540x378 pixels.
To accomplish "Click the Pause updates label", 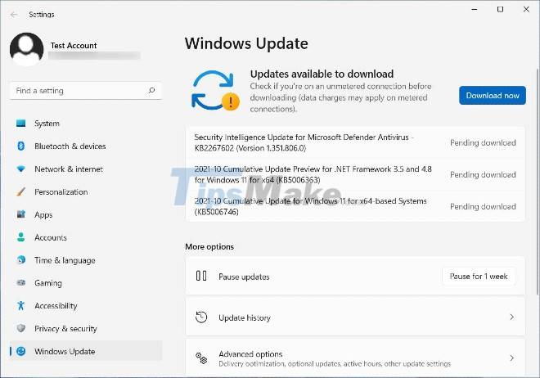I will tap(244, 277).
